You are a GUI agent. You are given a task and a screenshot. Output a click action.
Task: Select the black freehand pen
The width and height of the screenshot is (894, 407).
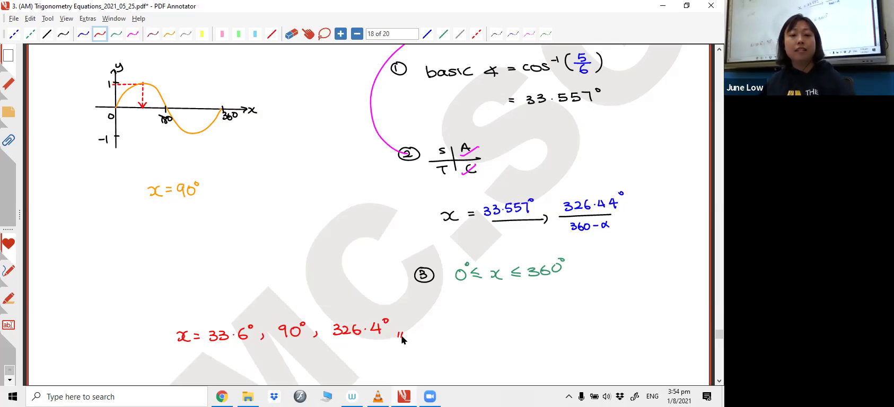point(63,34)
